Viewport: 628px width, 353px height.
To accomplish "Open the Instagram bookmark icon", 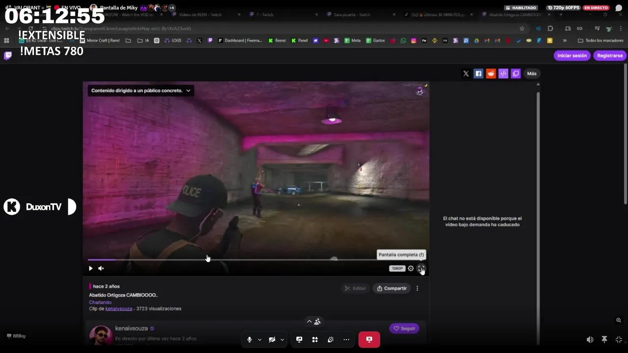I will click(414, 41).
